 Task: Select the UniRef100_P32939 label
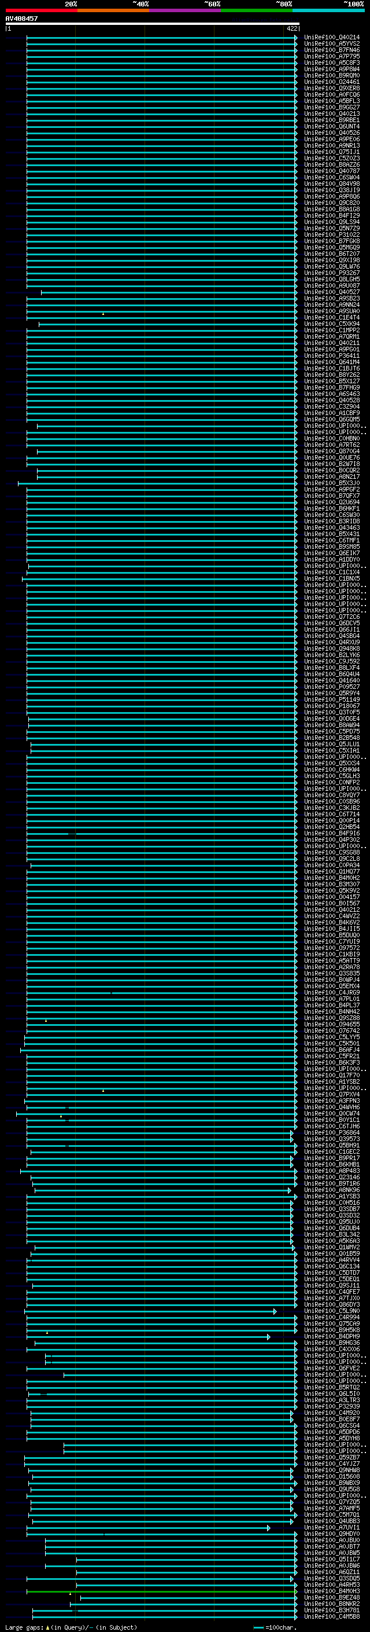tap(331, 1406)
